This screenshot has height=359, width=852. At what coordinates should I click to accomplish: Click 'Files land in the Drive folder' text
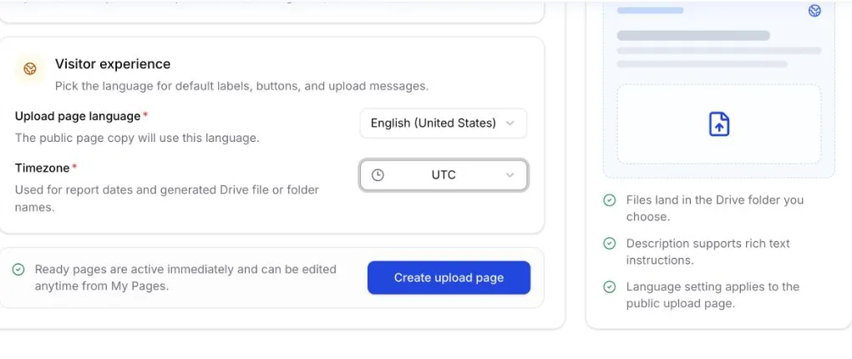(x=714, y=208)
